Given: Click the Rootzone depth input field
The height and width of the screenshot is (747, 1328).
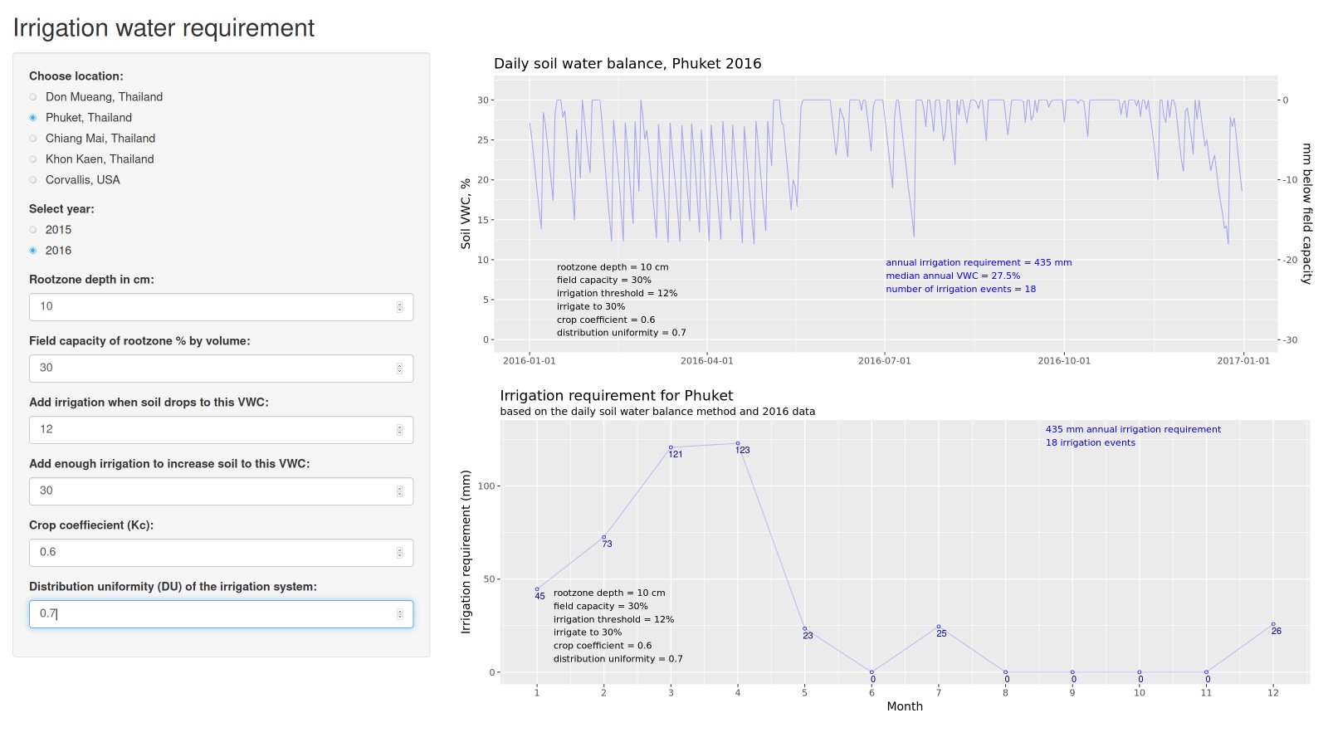Looking at the screenshot, I should pyautogui.click(x=212, y=307).
